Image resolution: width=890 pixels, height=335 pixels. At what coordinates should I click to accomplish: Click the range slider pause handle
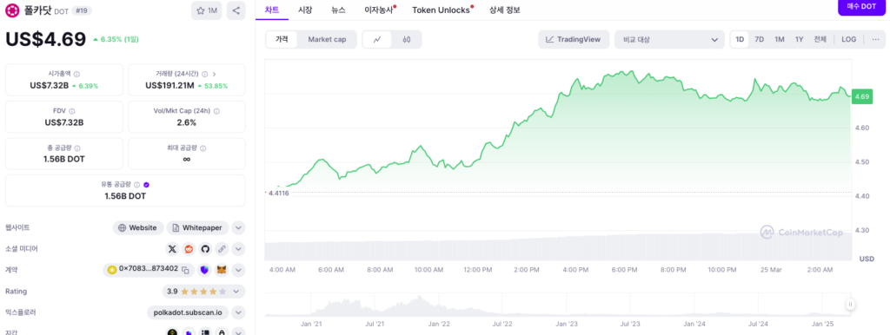tap(850, 305)
